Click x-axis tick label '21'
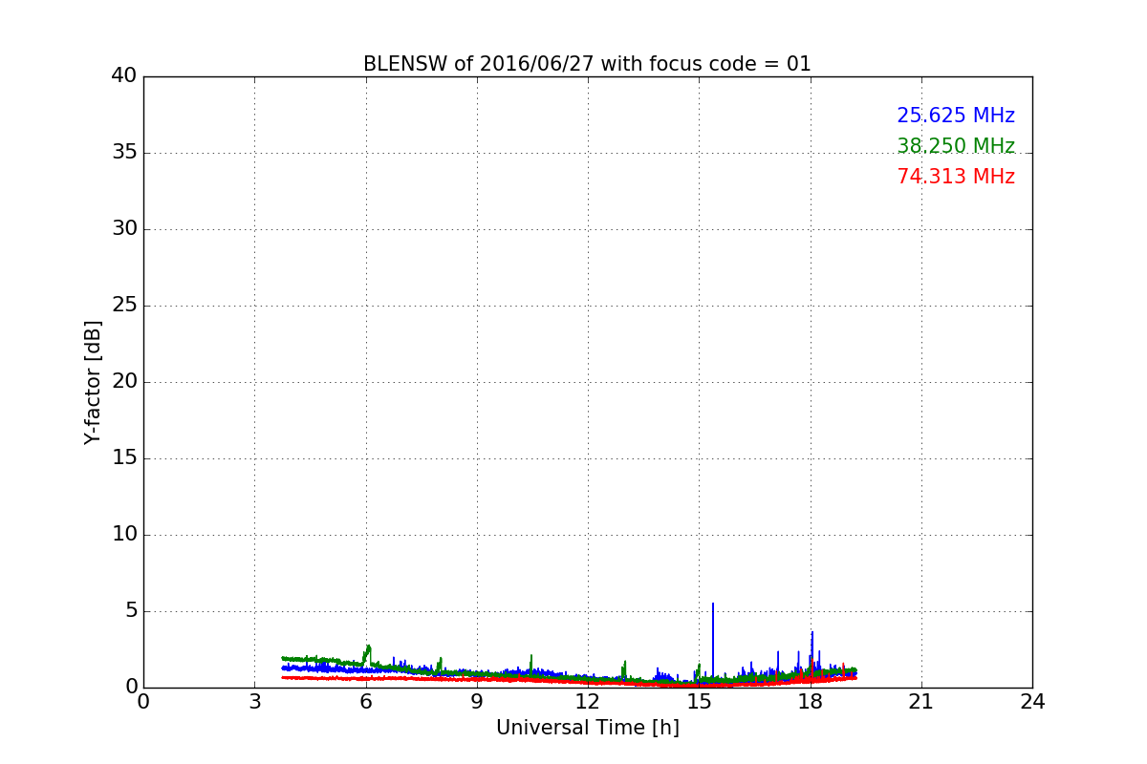Screen dimensions: 1147x764 pos(921,702)
